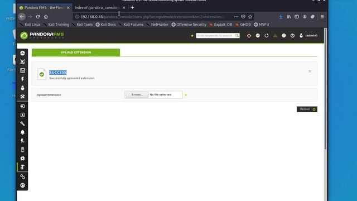
Task: Click the green check system status icon
Action: 258,36
